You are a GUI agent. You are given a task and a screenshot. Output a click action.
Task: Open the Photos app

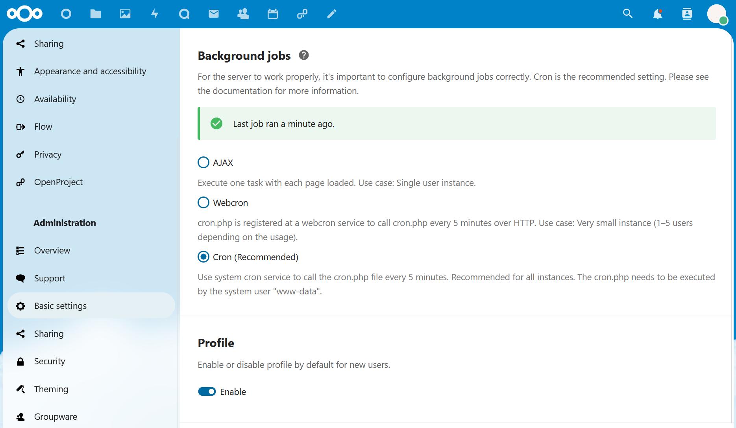pyautogui.click(x=125, y=14)
